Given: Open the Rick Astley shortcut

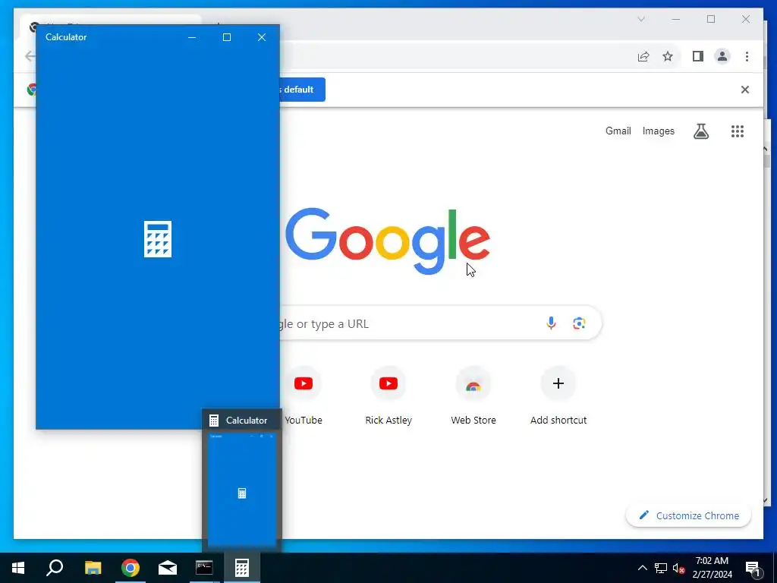Looking at the screenshot, I should pos(388,383).
